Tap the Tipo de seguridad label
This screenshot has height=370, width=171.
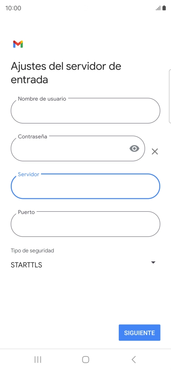click(x=33, y=251)
